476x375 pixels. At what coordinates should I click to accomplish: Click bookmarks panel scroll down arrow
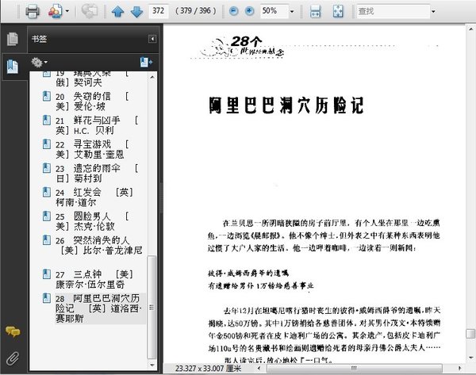click(152, 365)
